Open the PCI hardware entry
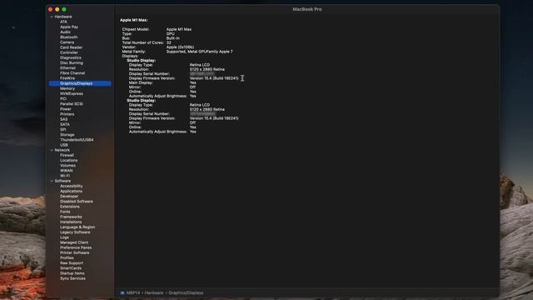Screen dimensions: 533x300 pyautogui.click(x=63, y=98)
